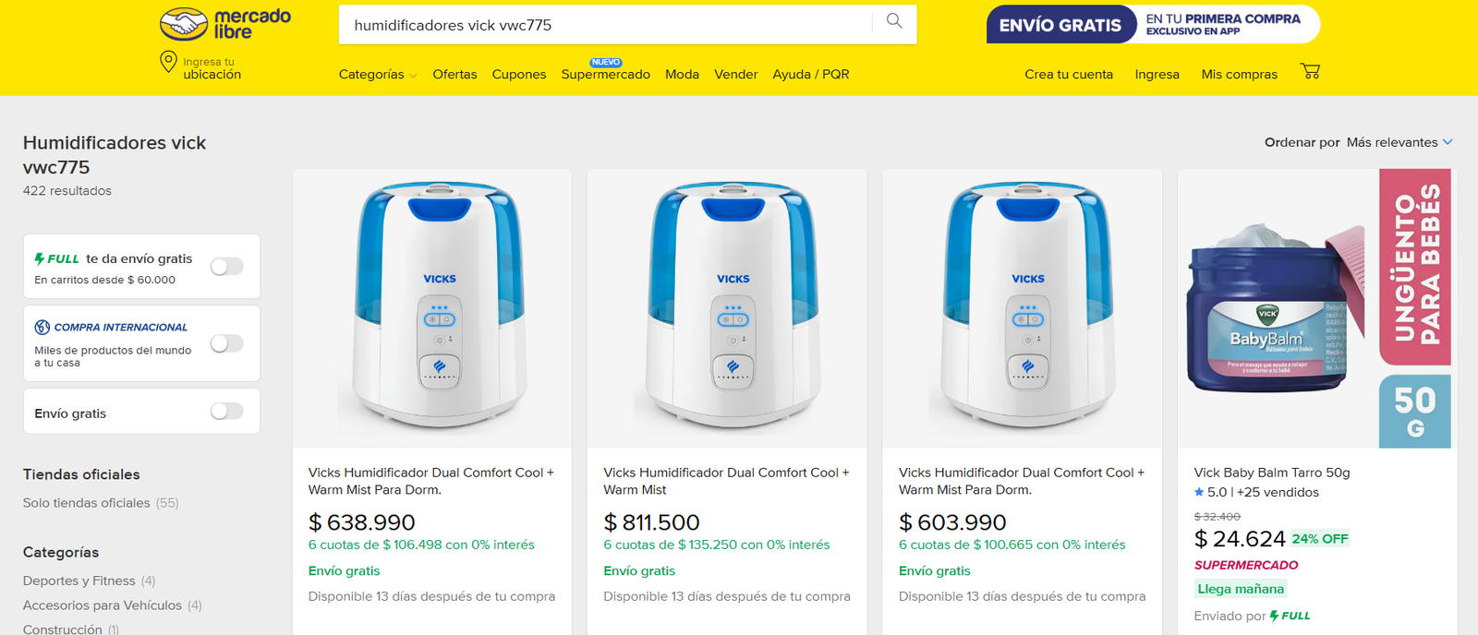Expand the Categorías dropdown menu
The image size is (1478, 635).
(x=378, y=75)
